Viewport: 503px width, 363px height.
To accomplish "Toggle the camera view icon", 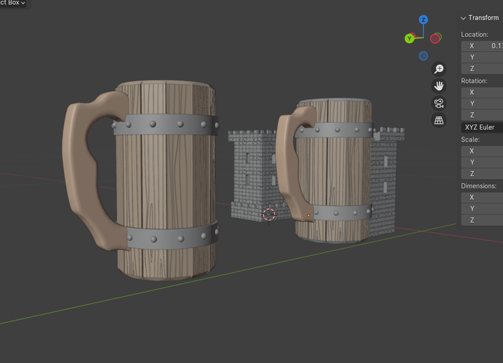I will [x=439, y=104].
